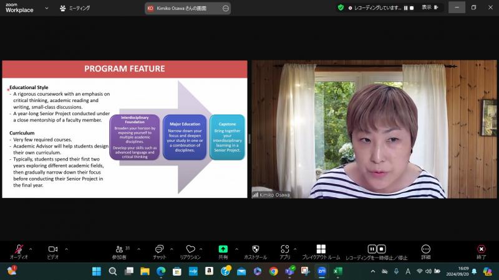The height and width of the screenshot is (280, 499).
Task: Toggle IME input mode A
Action: tap(408, 271)
